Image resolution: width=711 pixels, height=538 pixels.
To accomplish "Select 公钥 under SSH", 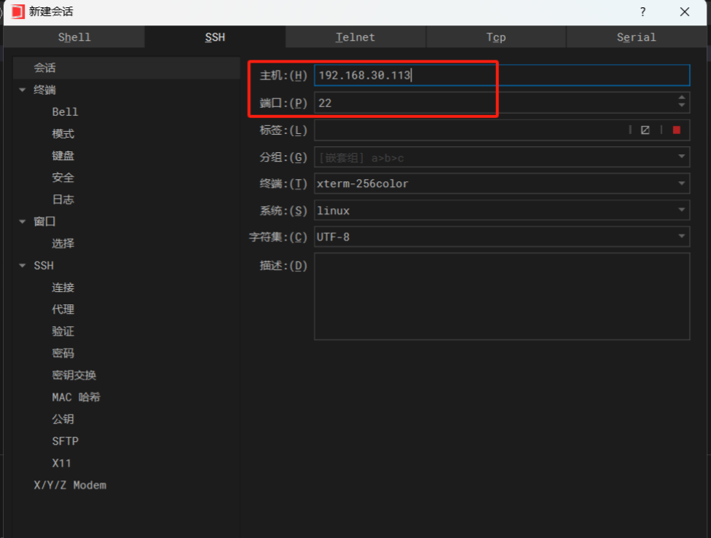I will (x=63, y=419).
